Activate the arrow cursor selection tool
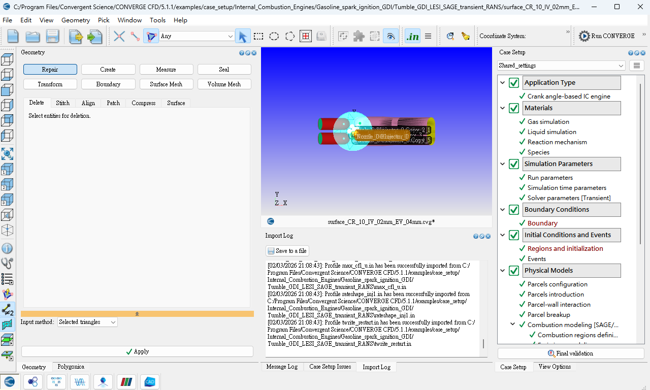The height and width of the screenshot is (390, 650). click(x=243, y=36)
